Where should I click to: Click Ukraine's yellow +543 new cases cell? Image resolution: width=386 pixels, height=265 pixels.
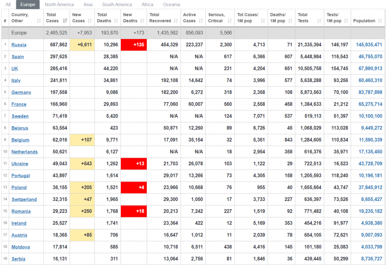(x=82, y=164)
